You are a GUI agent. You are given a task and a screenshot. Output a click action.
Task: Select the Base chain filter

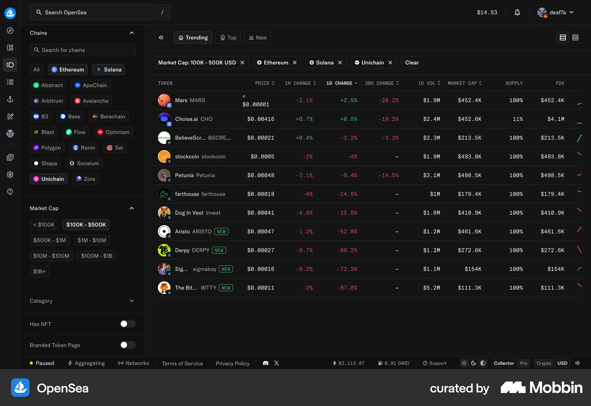70,117
